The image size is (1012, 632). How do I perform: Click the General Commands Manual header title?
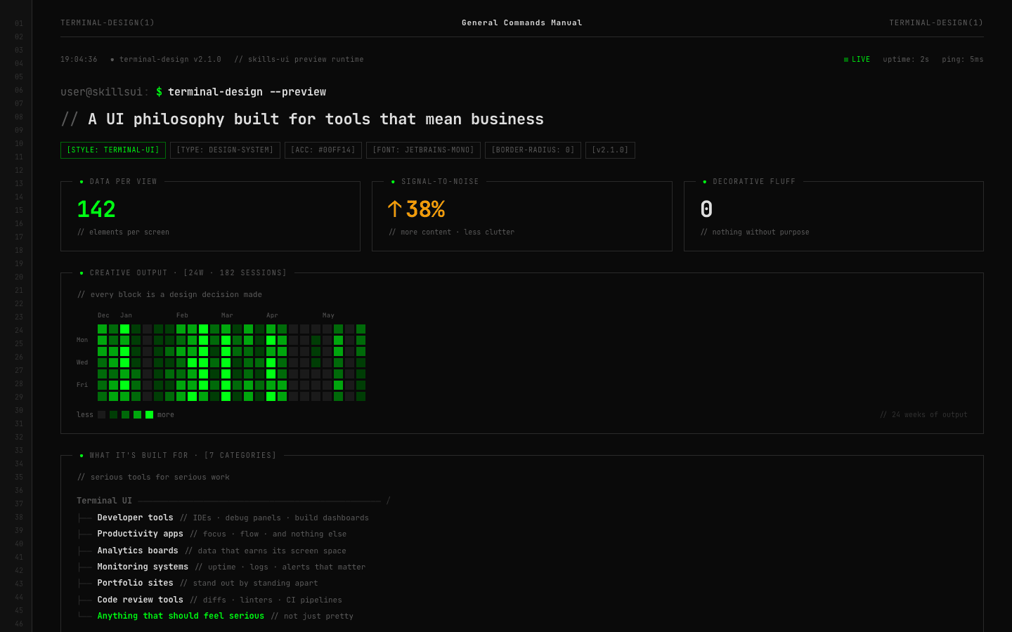522,23
